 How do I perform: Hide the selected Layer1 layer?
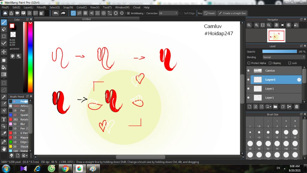click(249, 80)
